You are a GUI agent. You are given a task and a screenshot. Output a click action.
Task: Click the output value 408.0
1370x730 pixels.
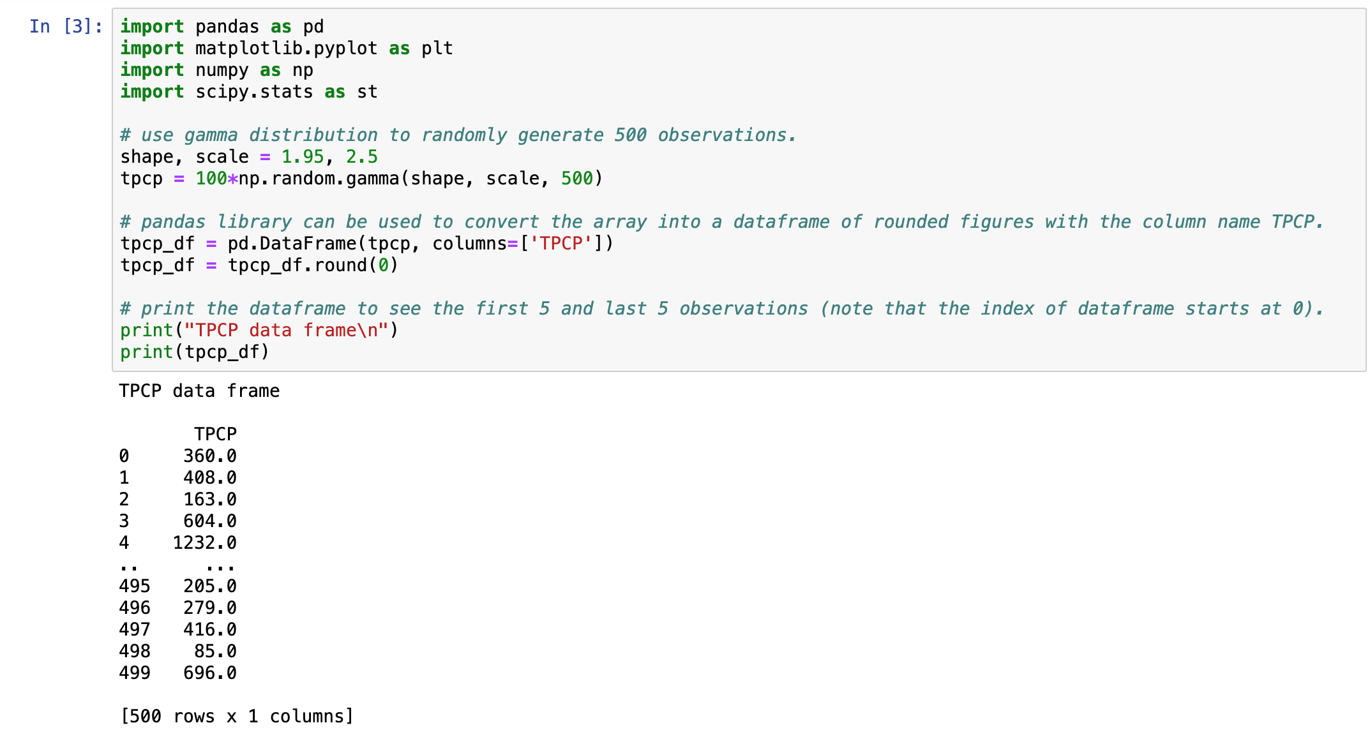point(210,477)
